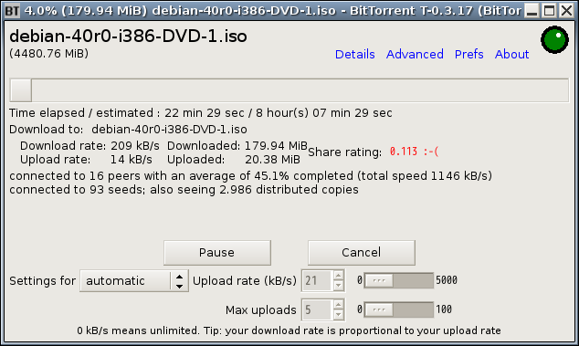The width and height of the screenshot is (579, 346).
Task: Open the Details link
Action: click(355, 54)
